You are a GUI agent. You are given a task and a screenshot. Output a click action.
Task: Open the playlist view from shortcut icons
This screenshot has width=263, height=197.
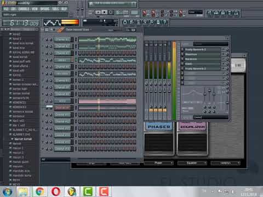pyautogui.click(x=209, y=13)
